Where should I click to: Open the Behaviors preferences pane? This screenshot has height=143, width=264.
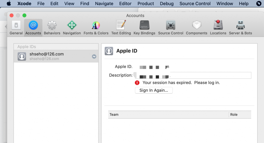[x=52, y=28]
